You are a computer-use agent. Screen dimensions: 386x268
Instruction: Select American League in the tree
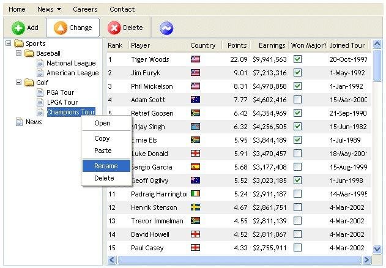pos(72,73)
